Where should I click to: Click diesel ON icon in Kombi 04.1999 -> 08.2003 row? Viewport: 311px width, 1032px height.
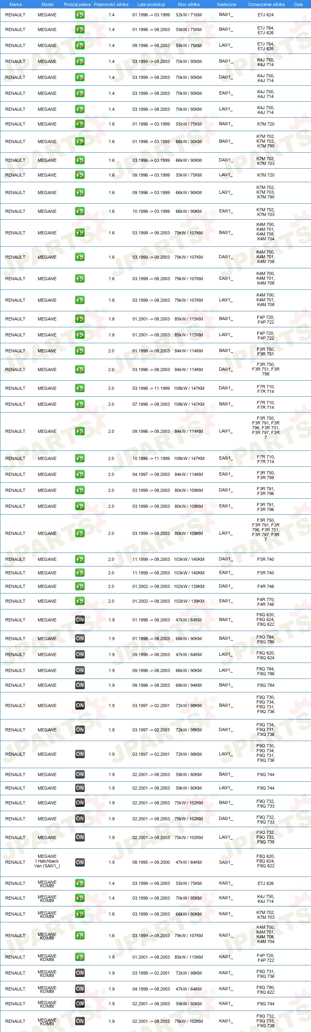(80, 989)
